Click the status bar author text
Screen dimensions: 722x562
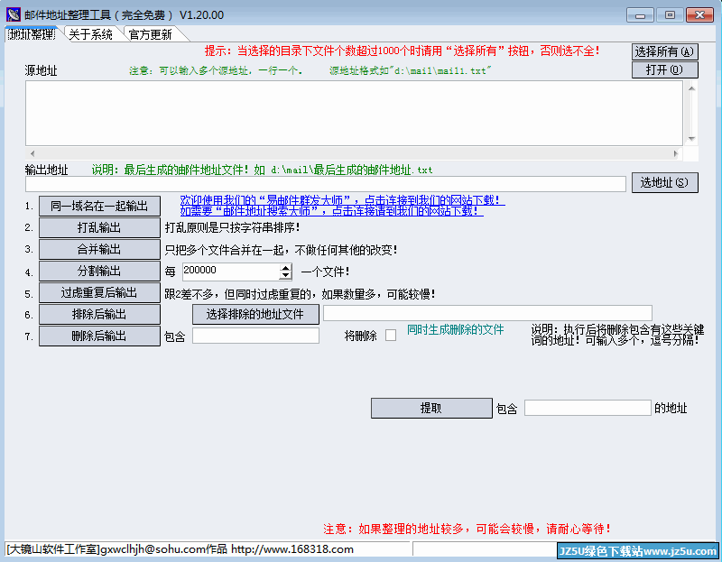tap(180, 549)
